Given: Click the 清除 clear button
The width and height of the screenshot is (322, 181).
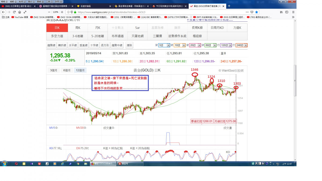Looking at the screenshot, I should pyautogui.click(x=129, y=45).
